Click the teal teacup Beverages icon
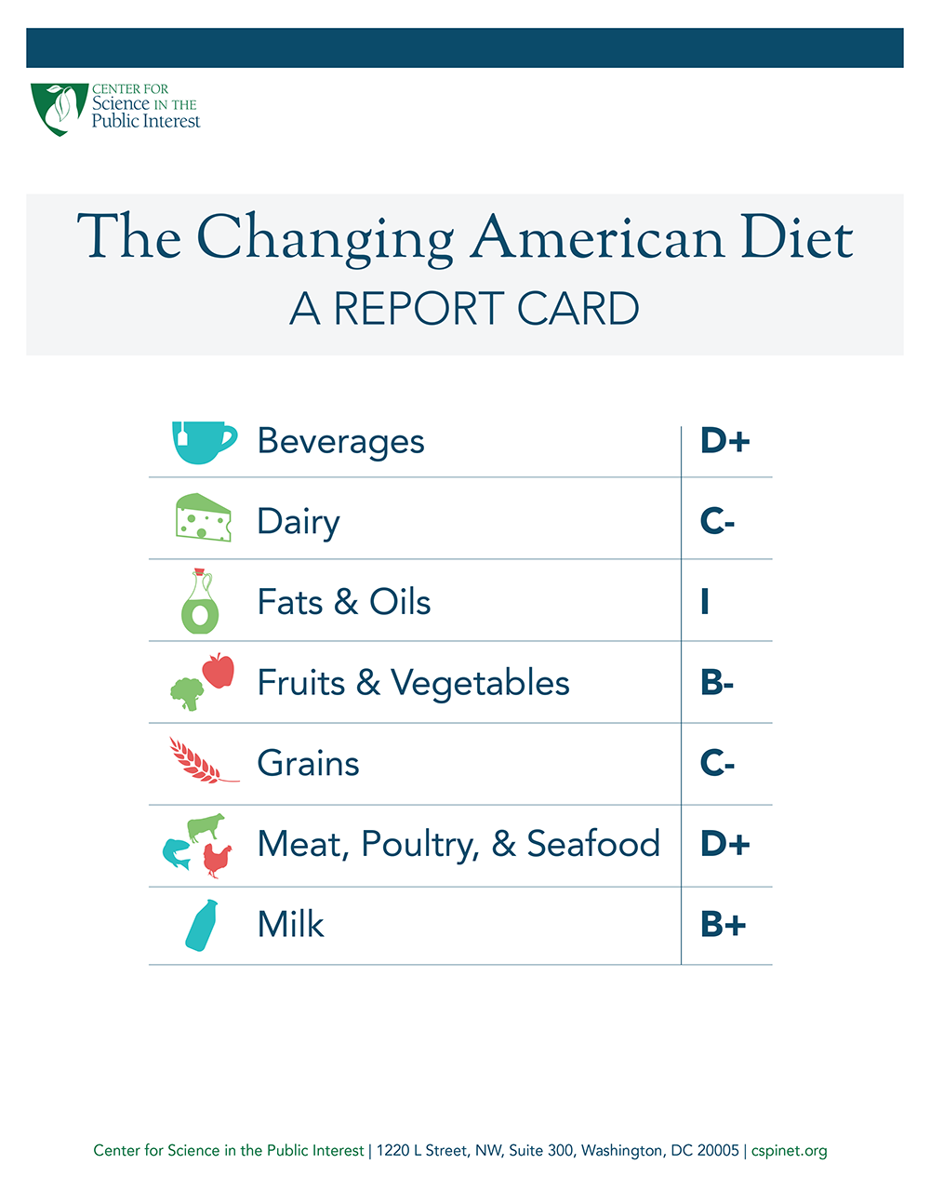The height and width of the screenshot is (1204, 930). (x=205, y=442)
